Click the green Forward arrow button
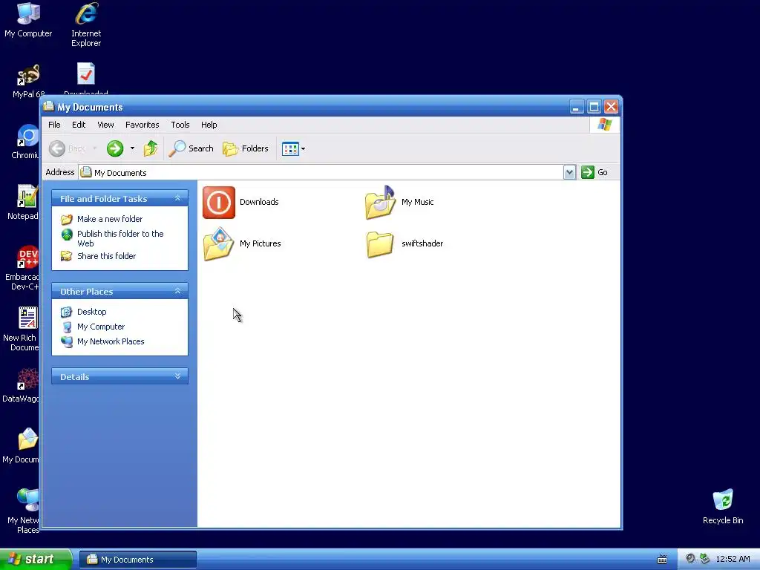The height and width of the screenshot is (570, 760). [x=115, y=148]
